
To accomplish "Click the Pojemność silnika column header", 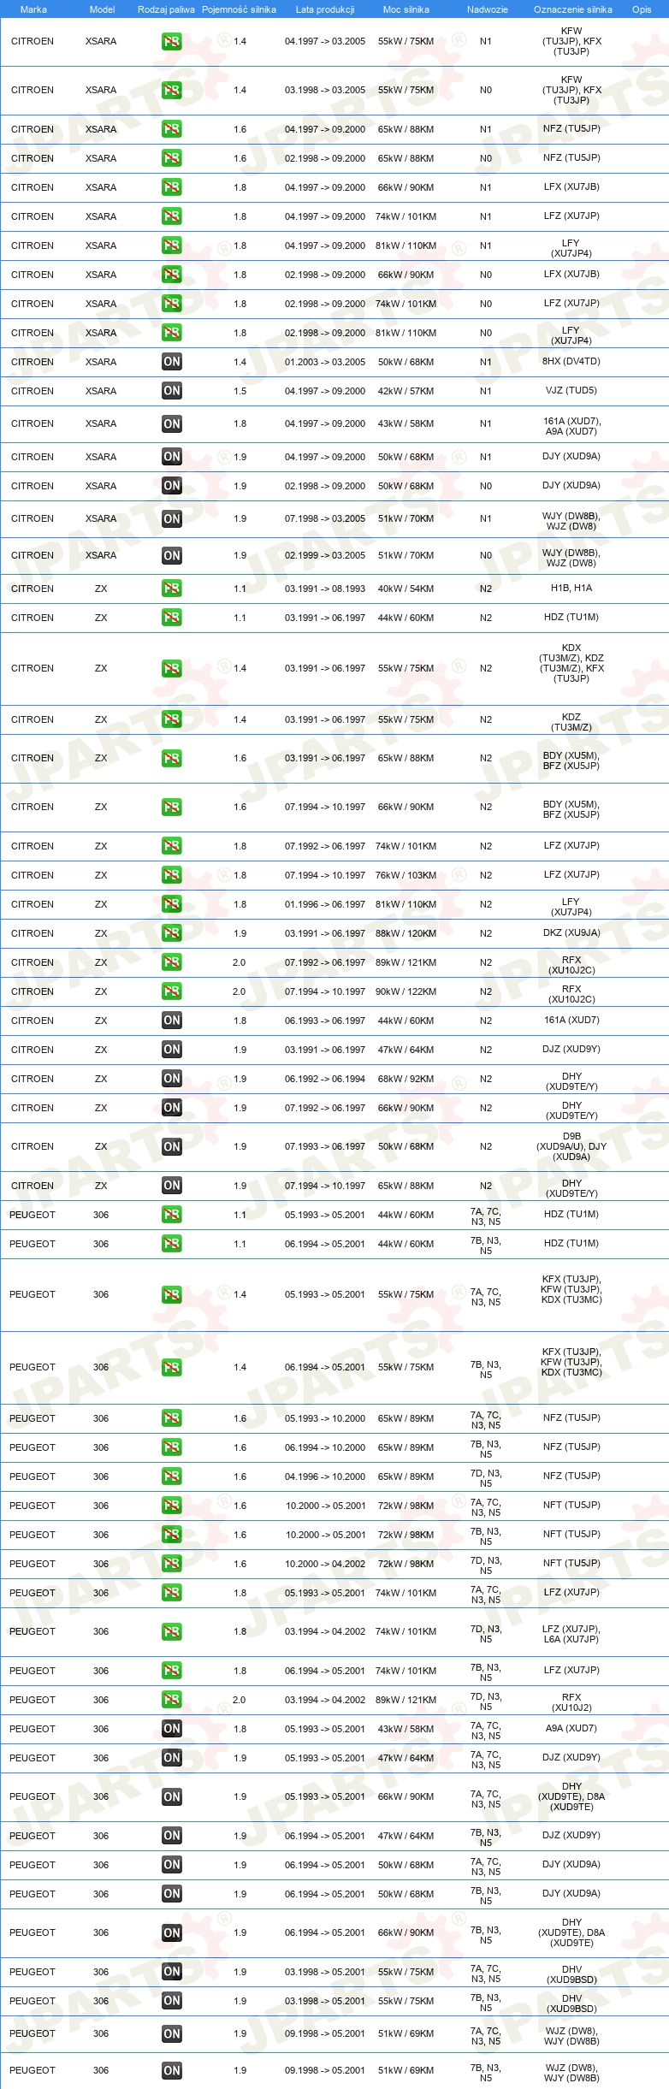I will (x=239, y=9).
